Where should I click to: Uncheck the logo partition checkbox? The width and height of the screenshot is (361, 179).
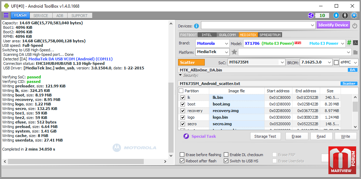click(x=183, y=117)
